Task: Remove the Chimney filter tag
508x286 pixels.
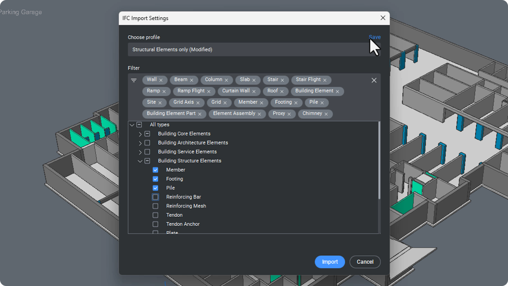Action: pyautogui.click(x=326, y=114)
